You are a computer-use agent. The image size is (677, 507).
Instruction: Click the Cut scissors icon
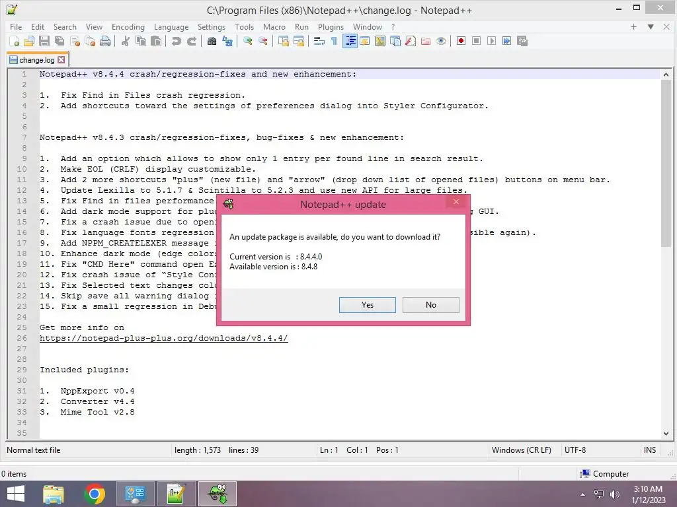(x=125, y=41)
